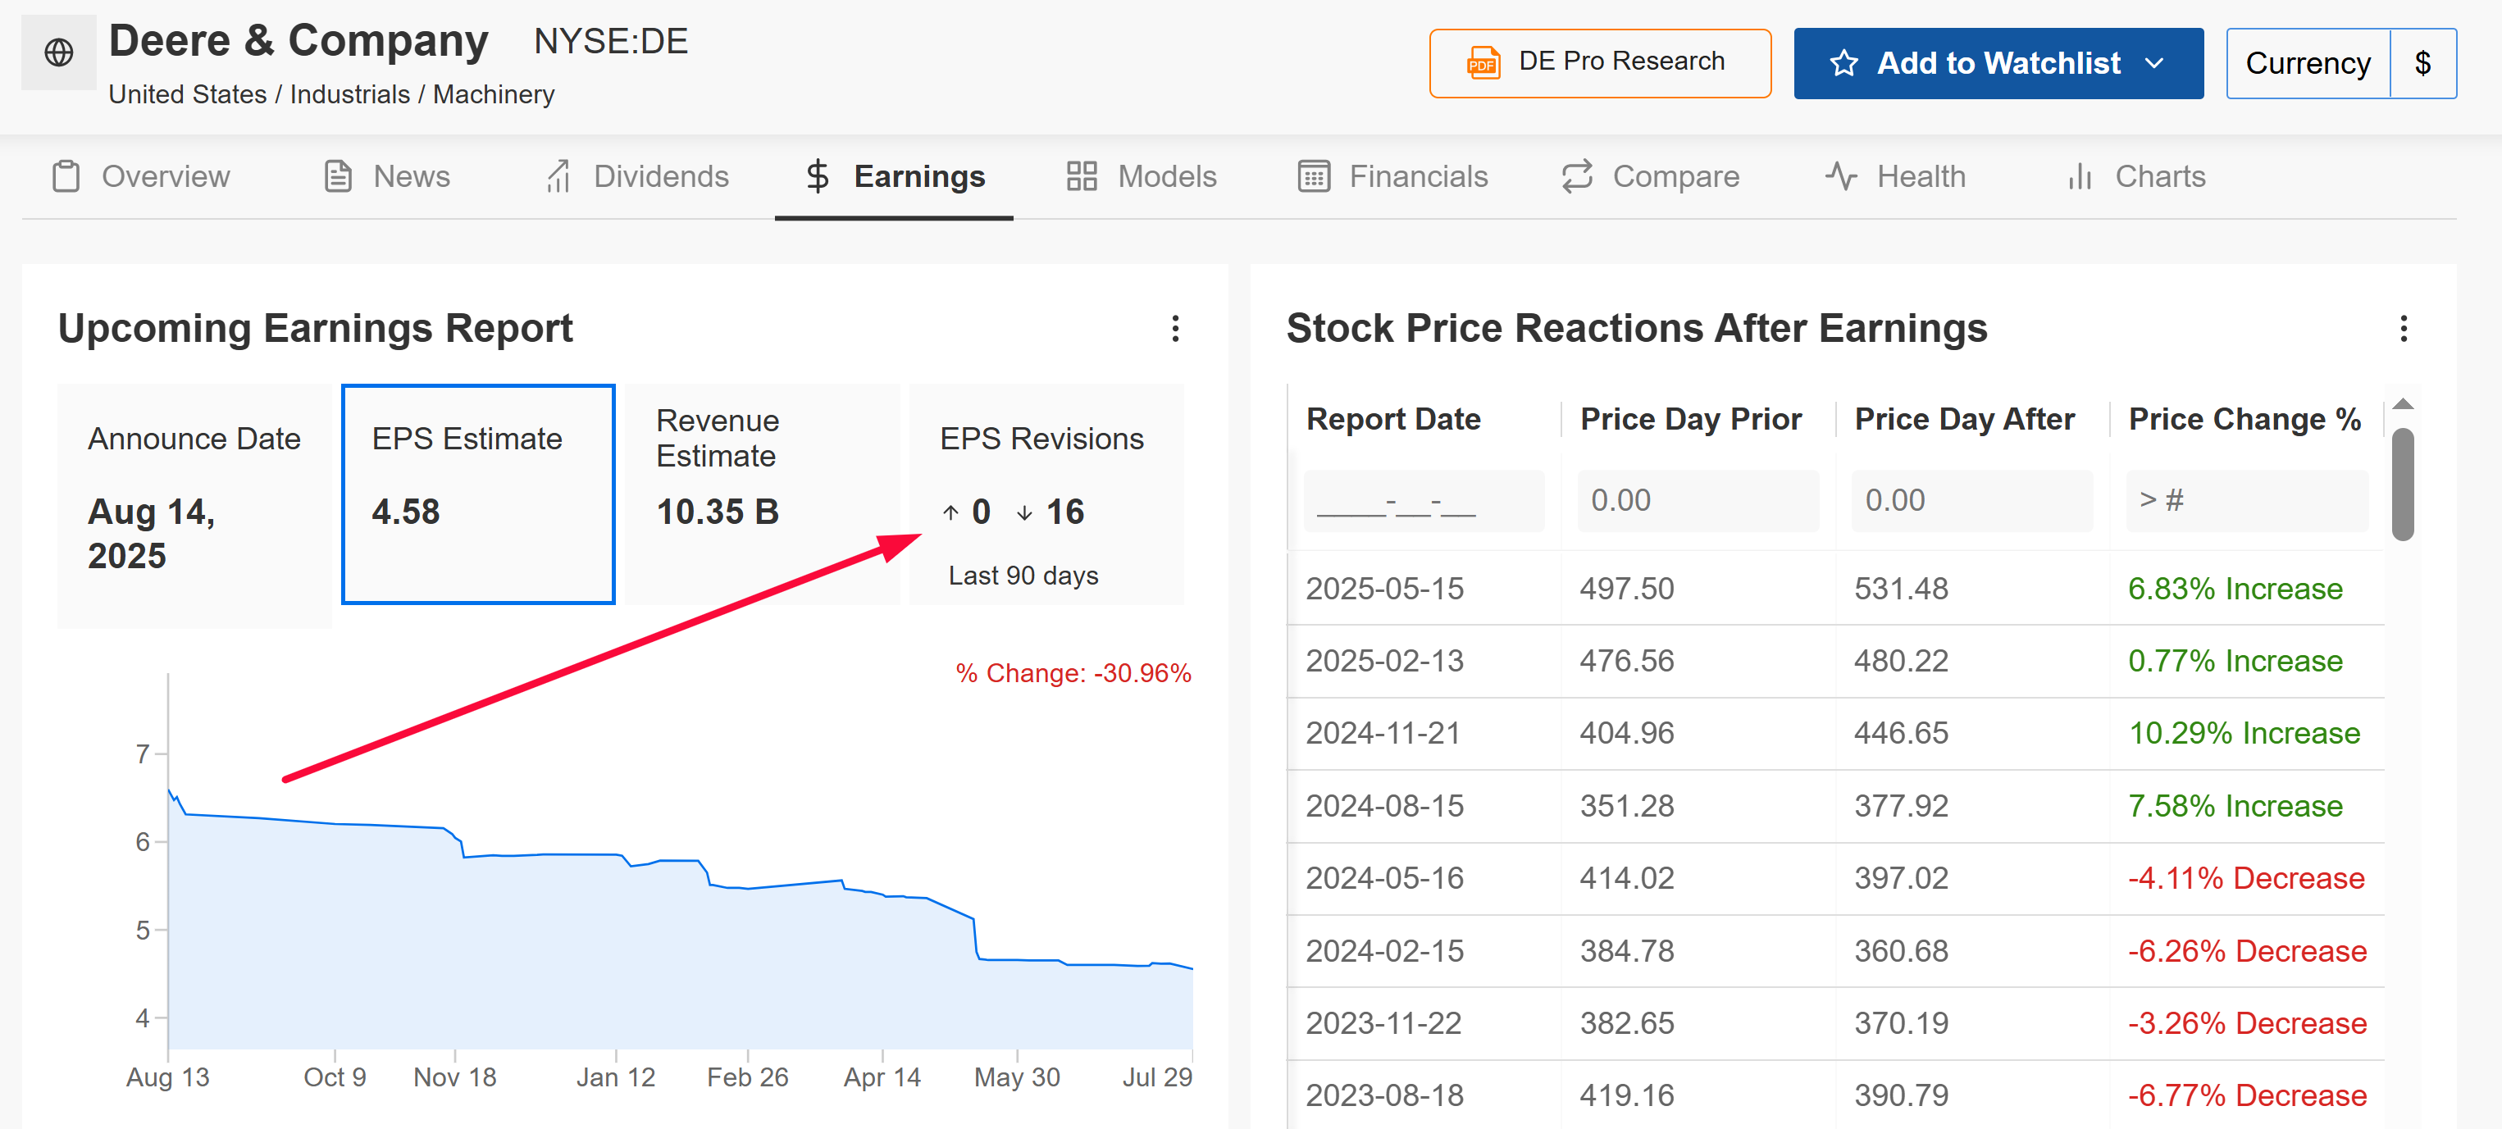
Task: Click the Health pulse icon
Action: [x=1840, y=176]
